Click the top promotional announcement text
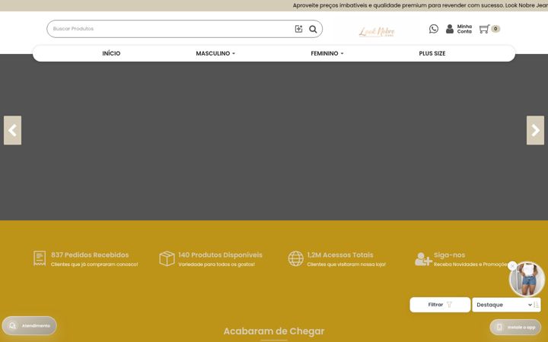This screenshot has width=548, height=342. [420, 5]
